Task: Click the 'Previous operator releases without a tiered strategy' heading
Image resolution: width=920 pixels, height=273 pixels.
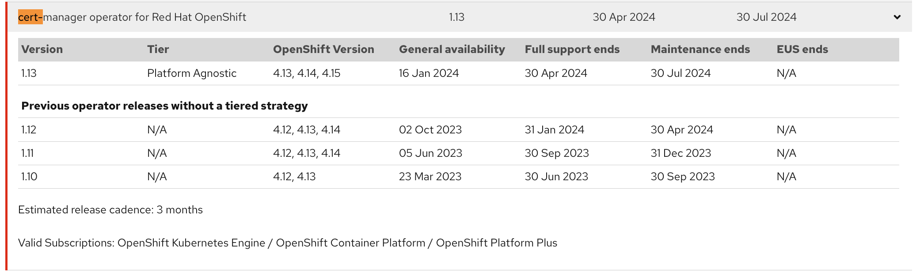Action: coord(164,106)
